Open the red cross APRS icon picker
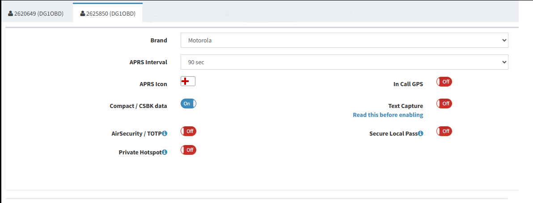533x203 pixels. click(188, 81)
